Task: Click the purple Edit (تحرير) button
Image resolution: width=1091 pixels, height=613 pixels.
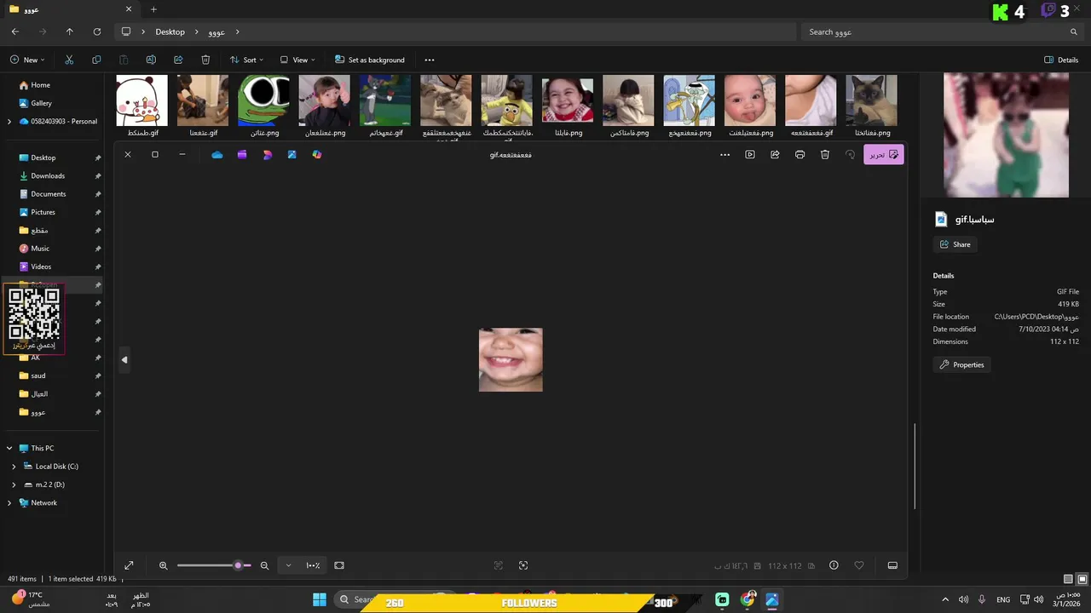Action: [x=884, y=155]
